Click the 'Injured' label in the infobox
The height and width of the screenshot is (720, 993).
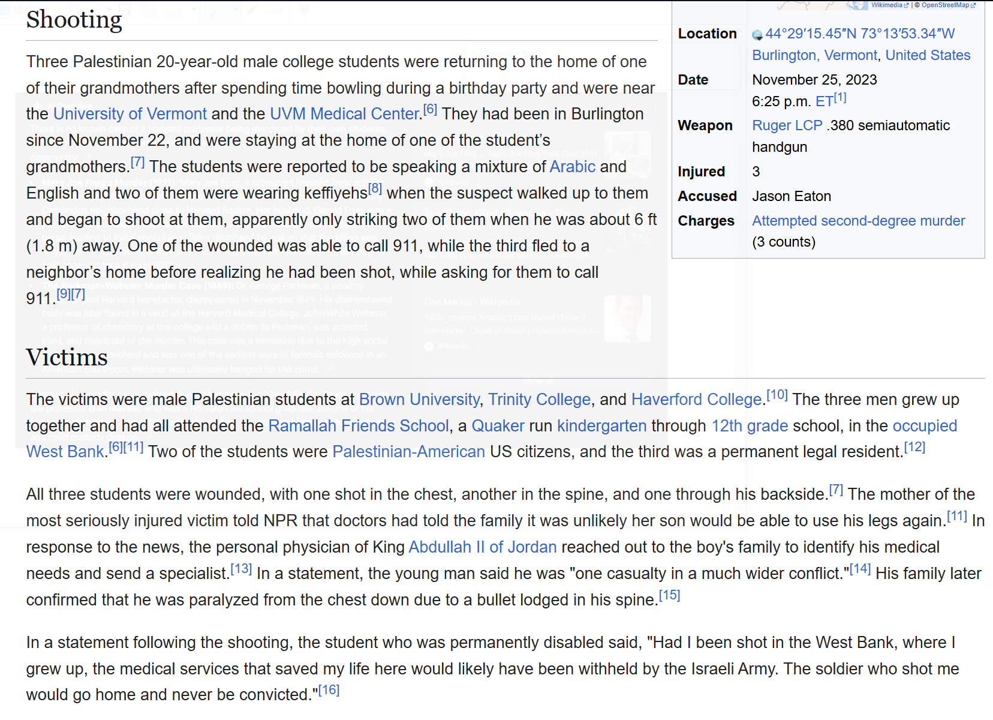point(702,172)
